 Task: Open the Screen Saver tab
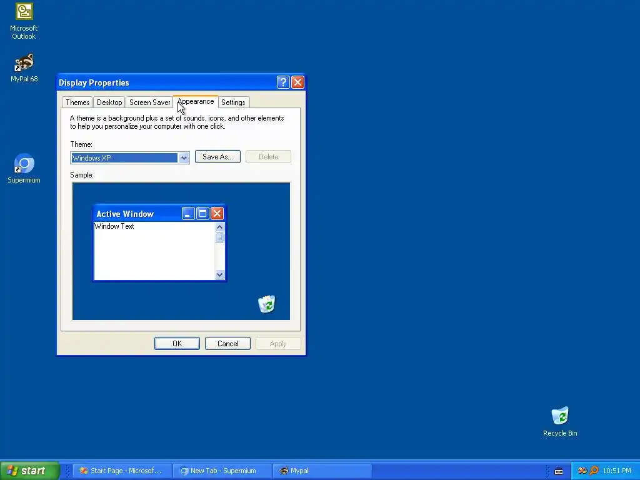click(x=149, y=102)
